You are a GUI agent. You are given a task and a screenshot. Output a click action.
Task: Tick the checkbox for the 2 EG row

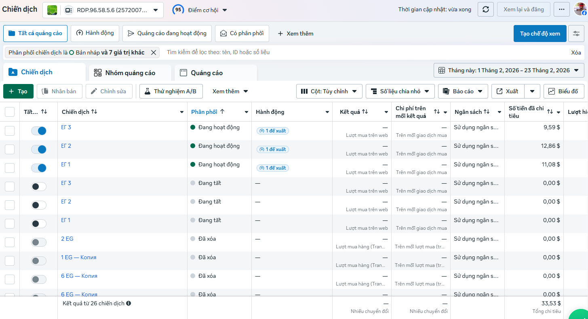click(x=10, y=242)
